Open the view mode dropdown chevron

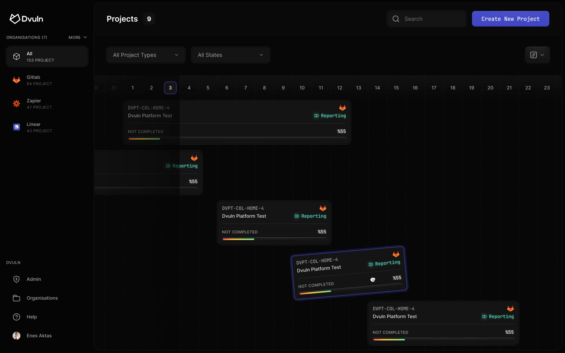[x=542, y=55]
